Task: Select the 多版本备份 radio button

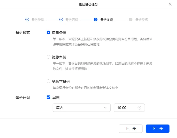Action: [48, 81]
